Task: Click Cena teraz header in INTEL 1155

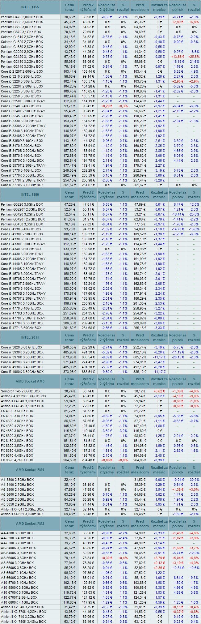Action: point(69,7)
